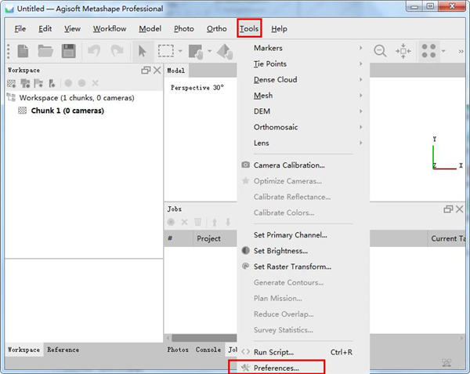Expand the Dense Cloud submenu
Viewport: 470px width, 374px height.
(275, 80)
